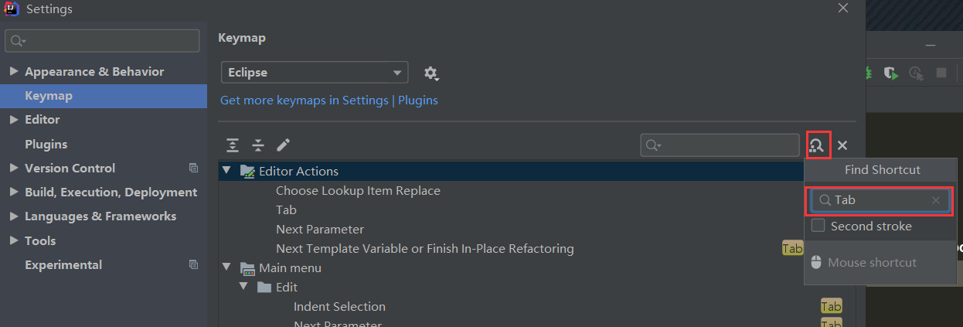
Task: Open the Get more keymaps in Settings link
Action: [x=328, y=100]
